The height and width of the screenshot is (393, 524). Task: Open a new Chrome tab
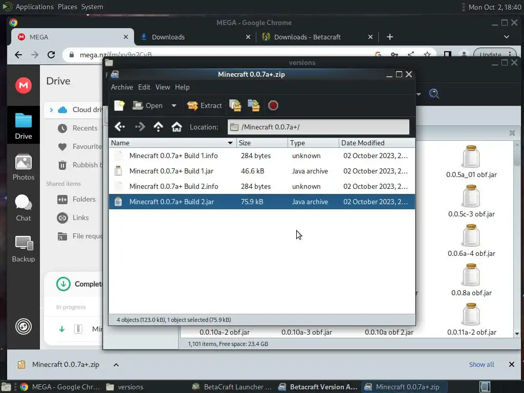389,37
